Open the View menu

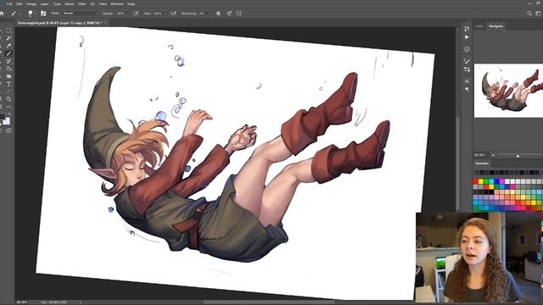(x=103, y=3)
